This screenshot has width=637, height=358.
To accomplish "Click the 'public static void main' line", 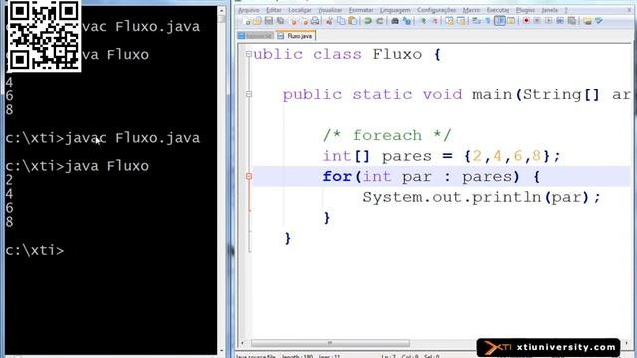I will [x=457, y=94].
